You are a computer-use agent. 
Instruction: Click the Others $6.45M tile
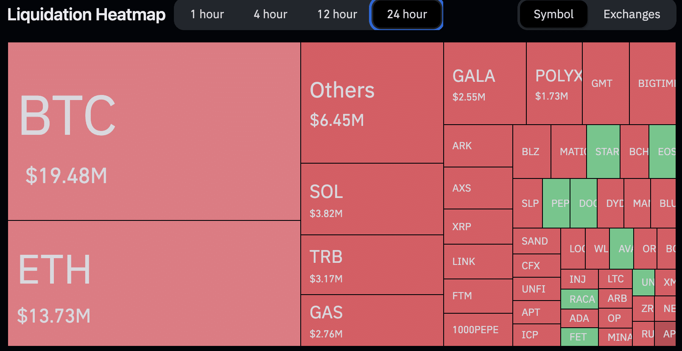[x=372, y=103]
